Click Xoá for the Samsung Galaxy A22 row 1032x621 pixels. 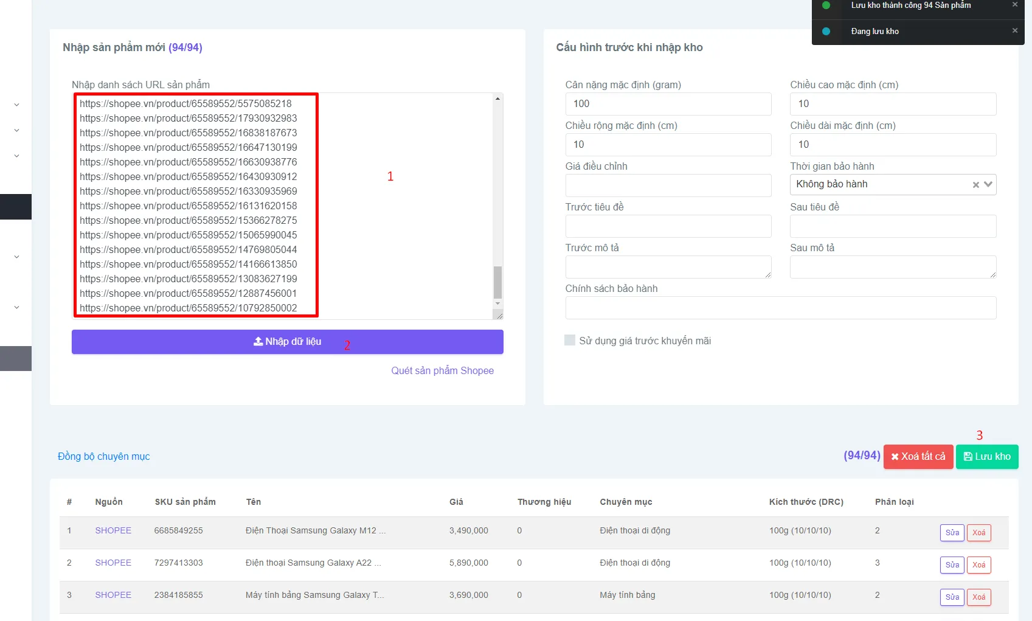(979, 565)
